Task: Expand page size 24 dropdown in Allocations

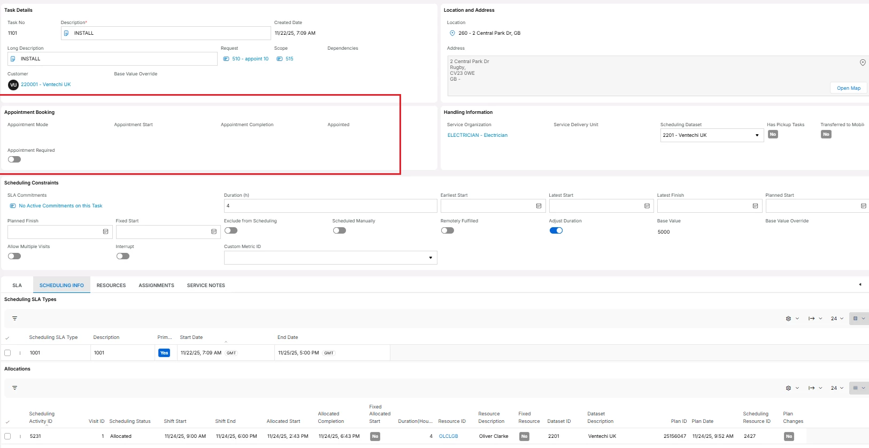Action: [837, 388]
